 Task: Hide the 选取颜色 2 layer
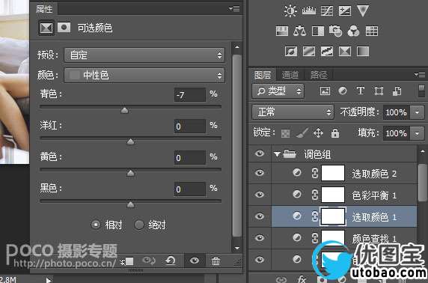[260, 173]
